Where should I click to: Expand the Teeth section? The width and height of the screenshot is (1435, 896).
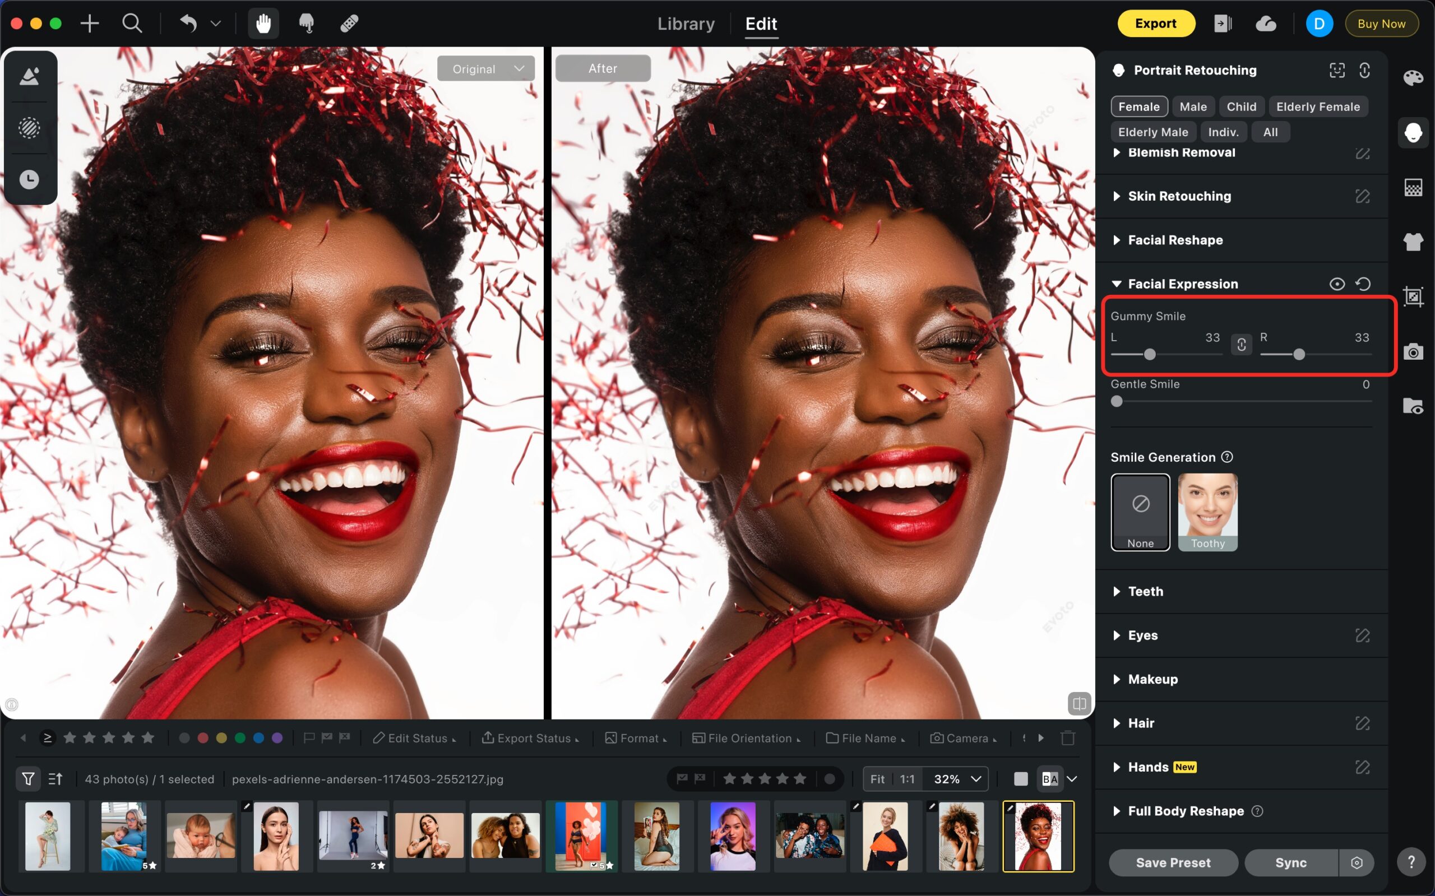[x=1145, y=591]
